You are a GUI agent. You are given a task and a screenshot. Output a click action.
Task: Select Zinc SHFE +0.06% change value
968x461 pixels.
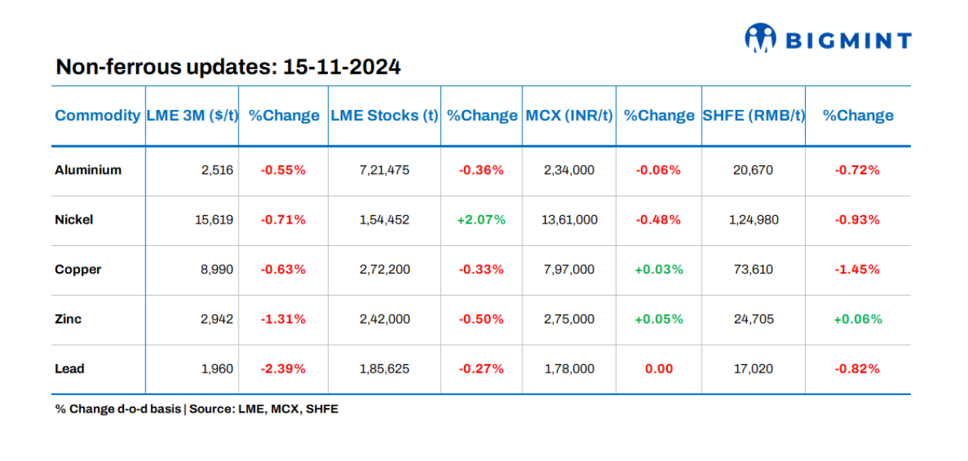click(x=858, y=319)
